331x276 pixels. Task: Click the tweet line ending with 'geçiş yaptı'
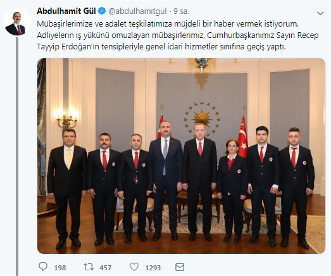pyautogui.click(x=161, y=47)
